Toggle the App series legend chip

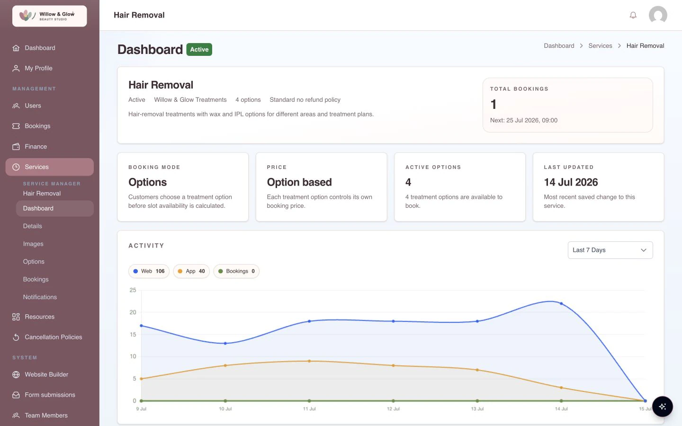tap(191, 271)
